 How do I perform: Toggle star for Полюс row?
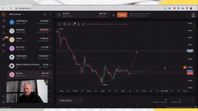pyautogui.click(x=50, y=38)
